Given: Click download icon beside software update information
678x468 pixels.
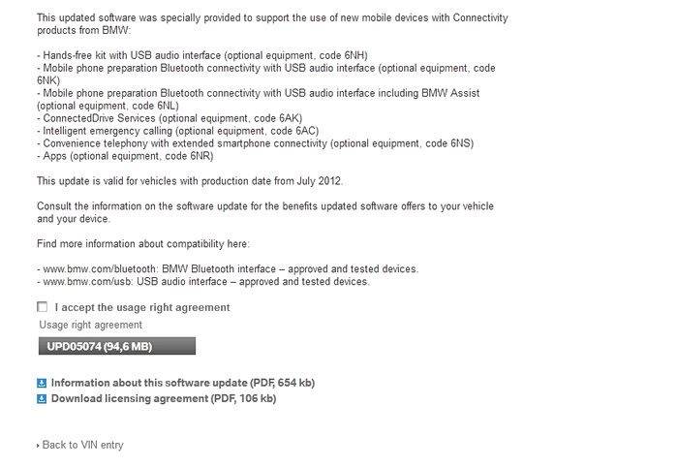Looking at the screenshot, I should click(x=42, y=383).
